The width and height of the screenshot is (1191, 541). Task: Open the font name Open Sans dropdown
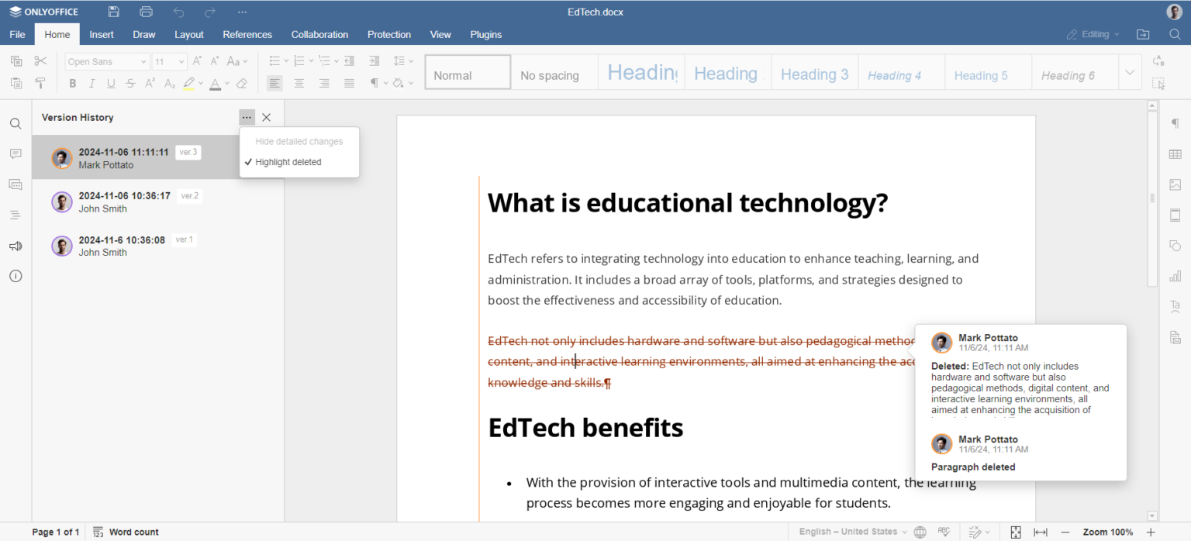107,61
